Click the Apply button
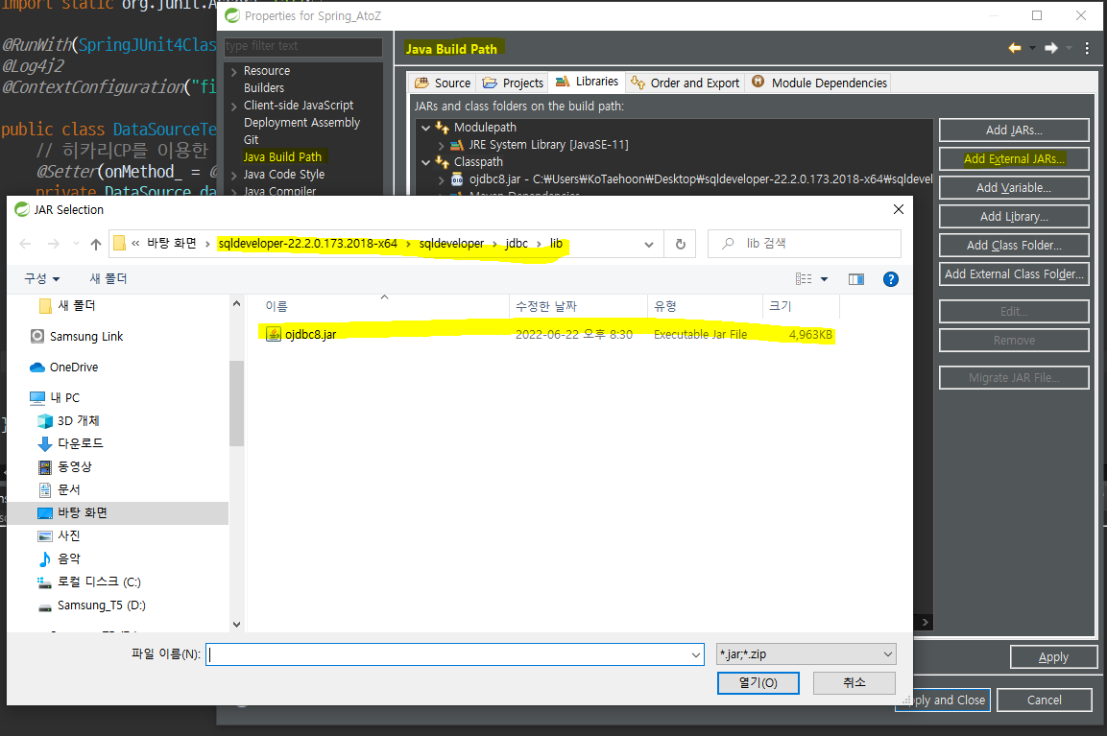 tap(1053, 657)
